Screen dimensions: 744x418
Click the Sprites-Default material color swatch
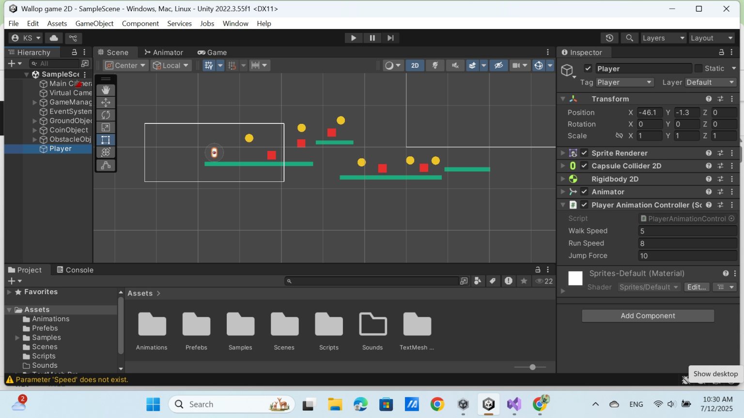tap(575, 278)
